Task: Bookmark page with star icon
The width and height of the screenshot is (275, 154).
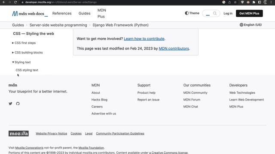Action: pos(235,2)
